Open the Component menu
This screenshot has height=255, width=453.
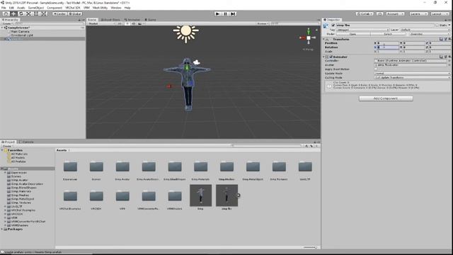tap(55, 8)
